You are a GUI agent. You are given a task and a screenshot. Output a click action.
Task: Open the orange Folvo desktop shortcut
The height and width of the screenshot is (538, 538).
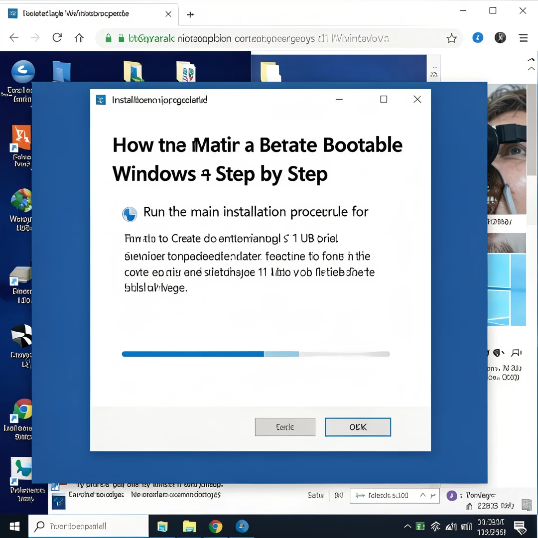pos(21,138)
